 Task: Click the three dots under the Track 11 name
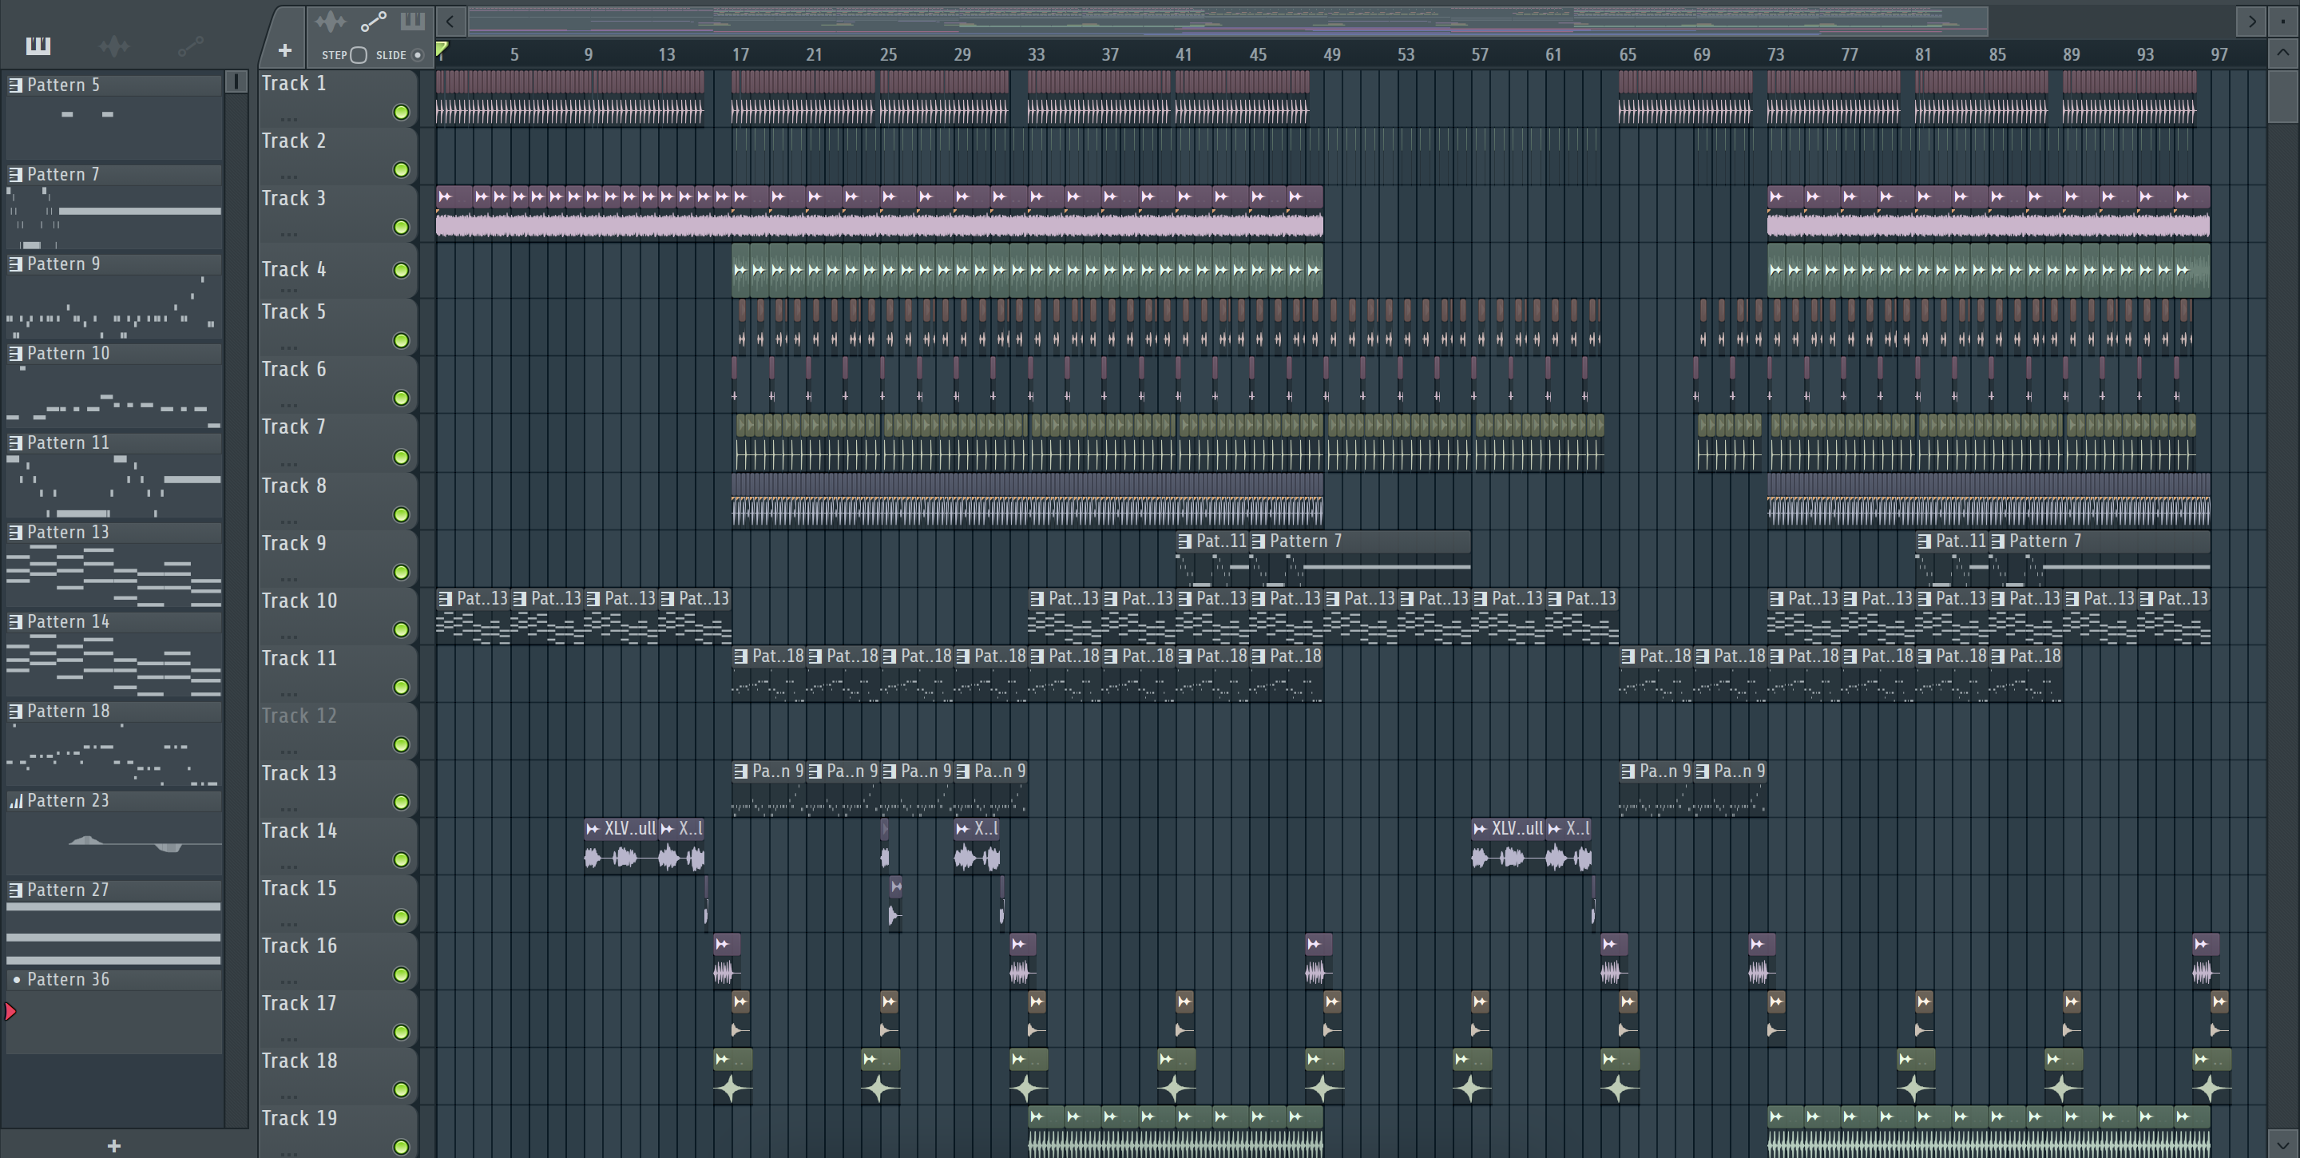coord(287,694)
